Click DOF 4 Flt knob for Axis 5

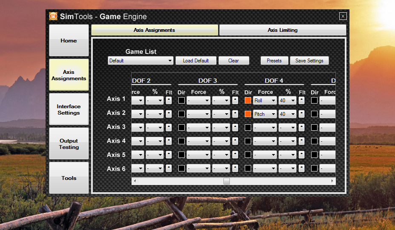coord(301,154)
